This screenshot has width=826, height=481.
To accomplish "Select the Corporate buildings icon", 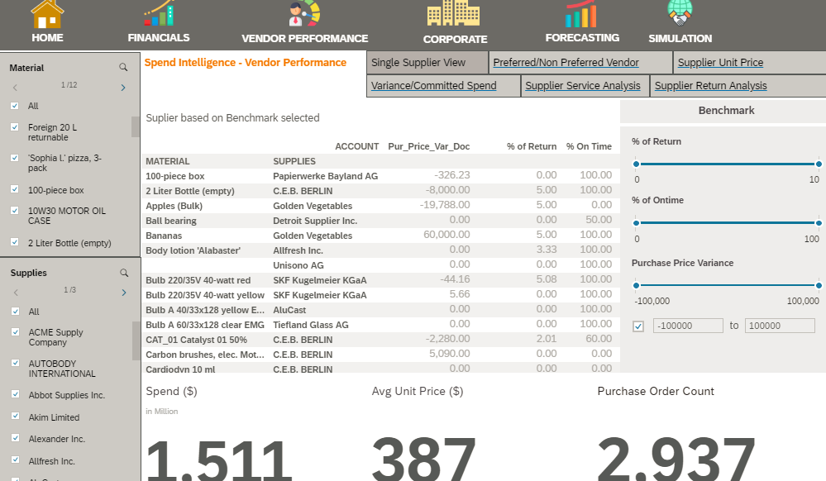I will (454, 14).
